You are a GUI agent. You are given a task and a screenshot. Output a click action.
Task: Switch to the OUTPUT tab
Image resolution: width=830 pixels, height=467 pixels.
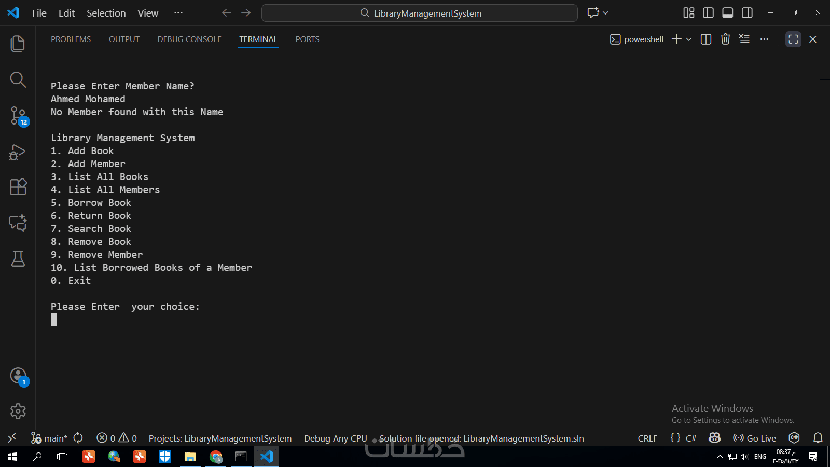(124, 39)
